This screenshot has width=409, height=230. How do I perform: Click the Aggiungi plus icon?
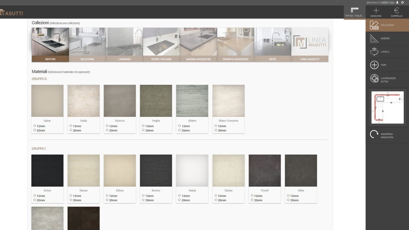pos(376,10)
